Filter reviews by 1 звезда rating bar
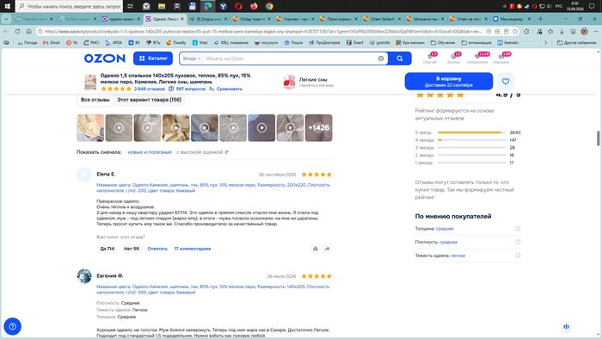Viewport: 602px width, 339px height. click(x=468, y=163)
